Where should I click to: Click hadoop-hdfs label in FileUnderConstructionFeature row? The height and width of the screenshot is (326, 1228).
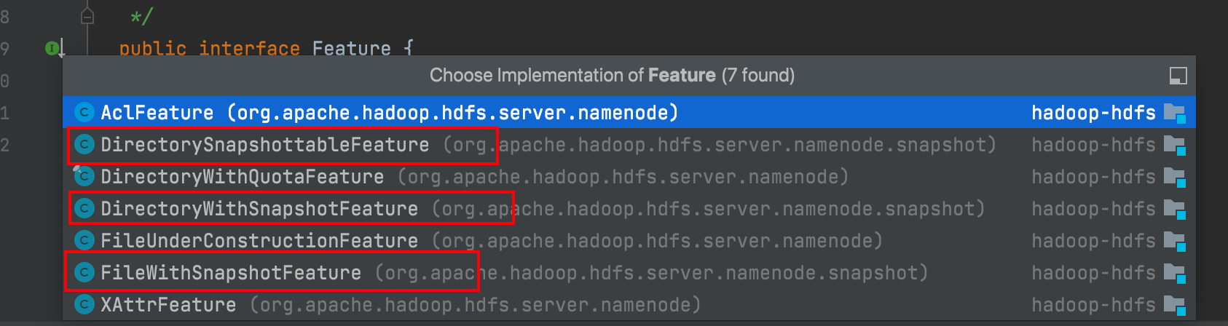tap(1093, 241)
